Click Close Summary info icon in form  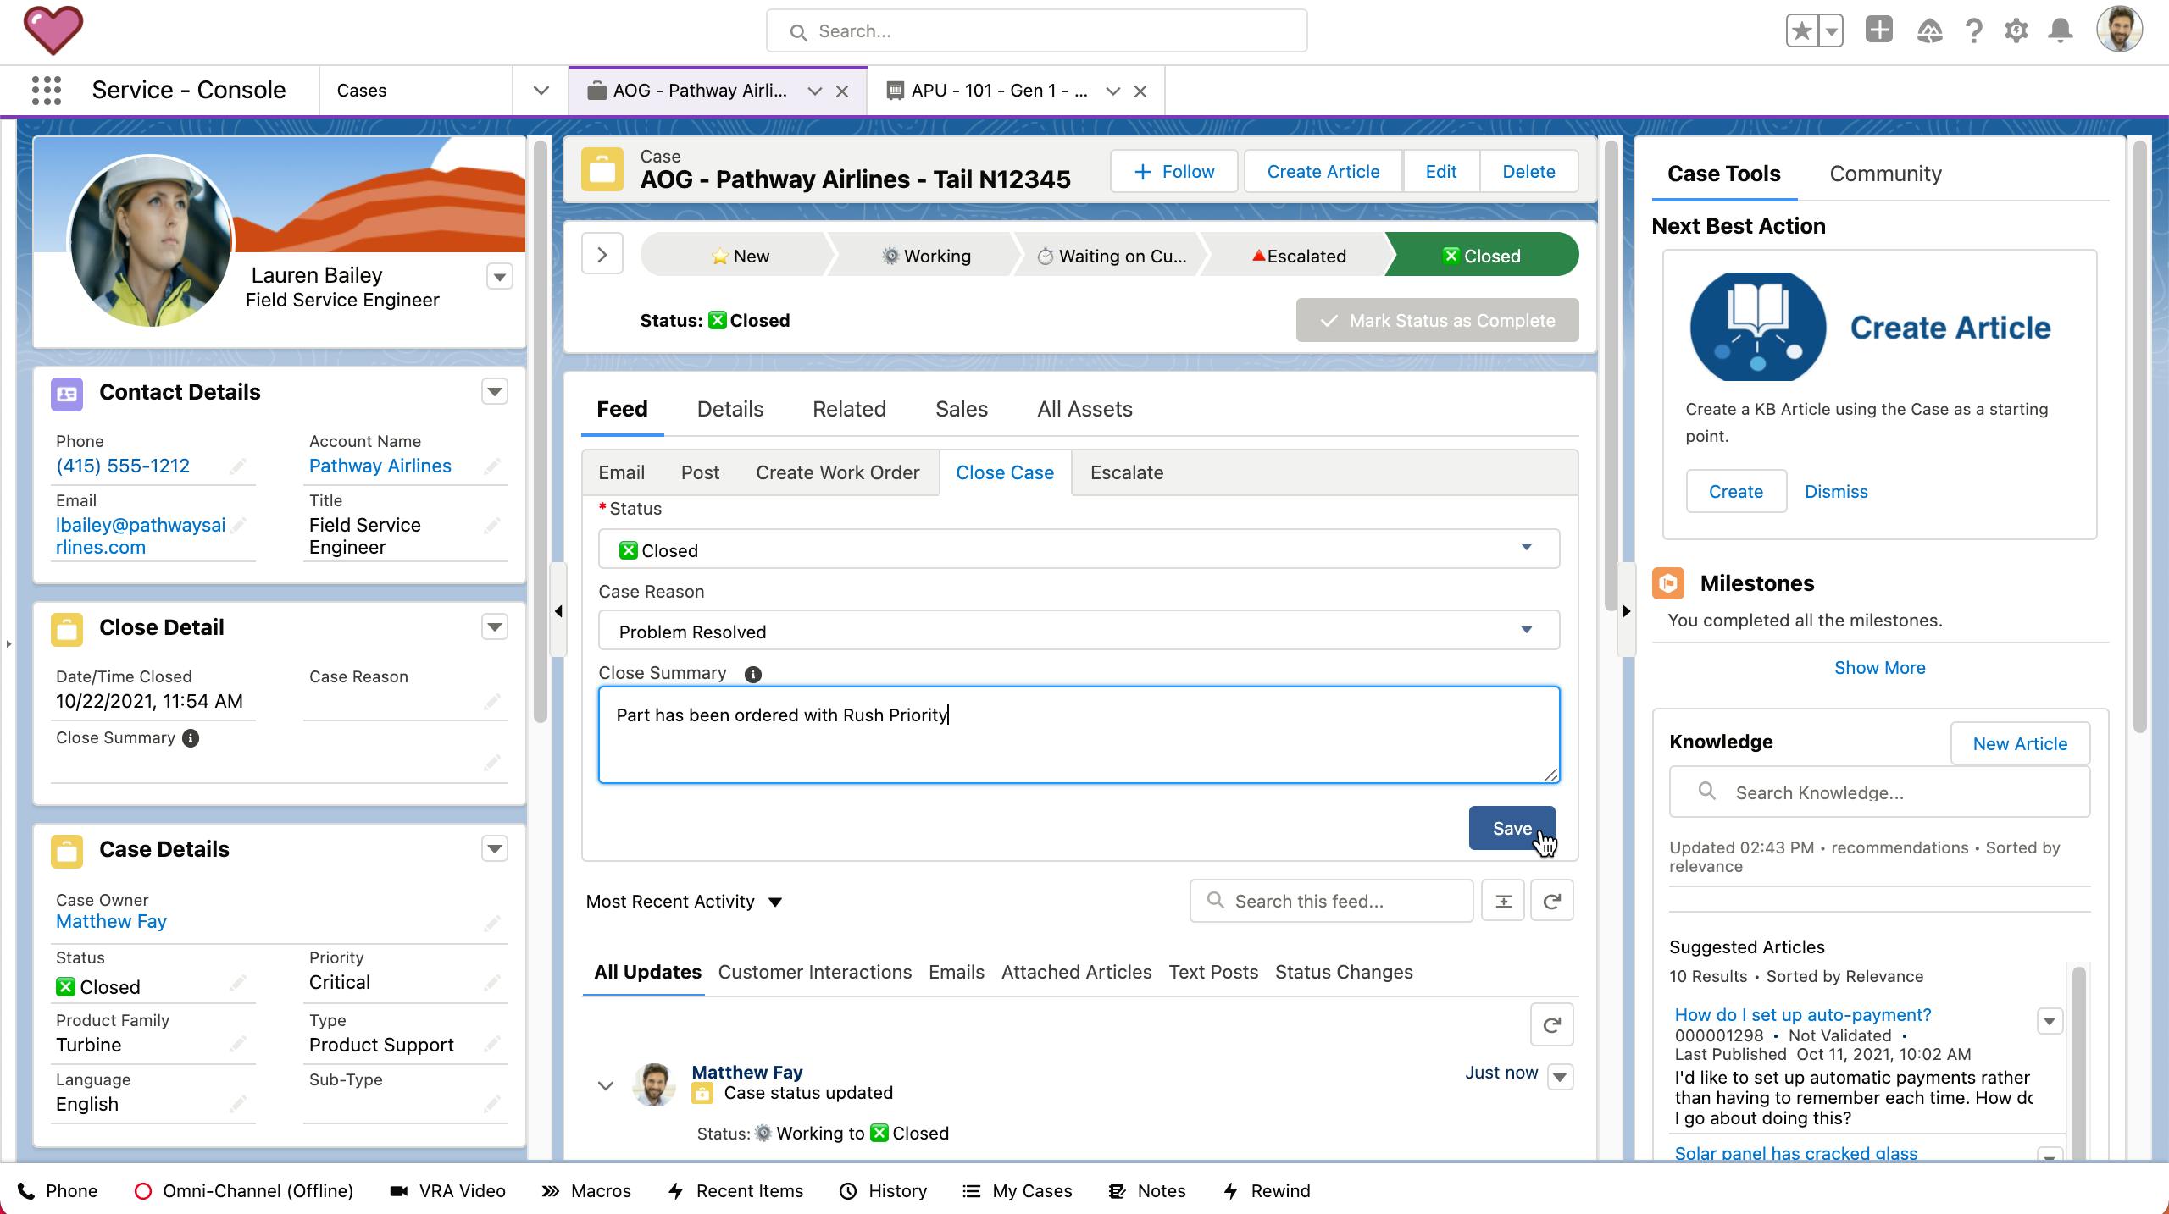[x=752, y=674]
